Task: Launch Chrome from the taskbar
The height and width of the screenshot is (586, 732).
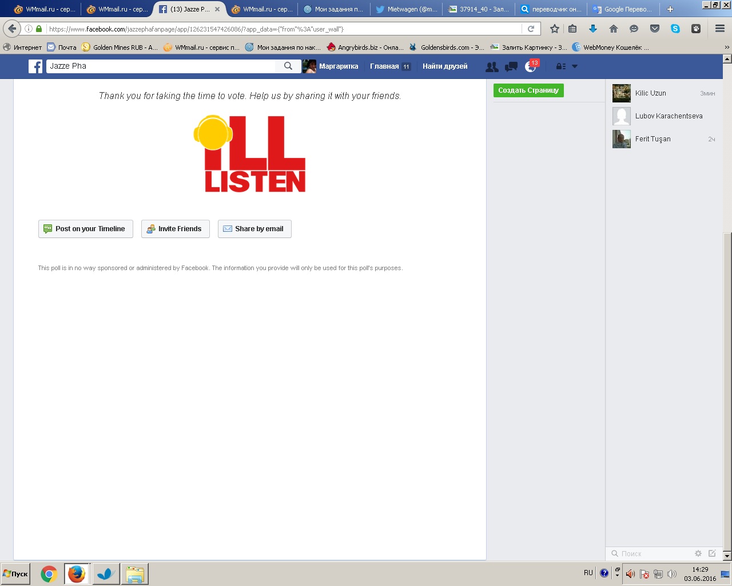Action: (49, 574)
